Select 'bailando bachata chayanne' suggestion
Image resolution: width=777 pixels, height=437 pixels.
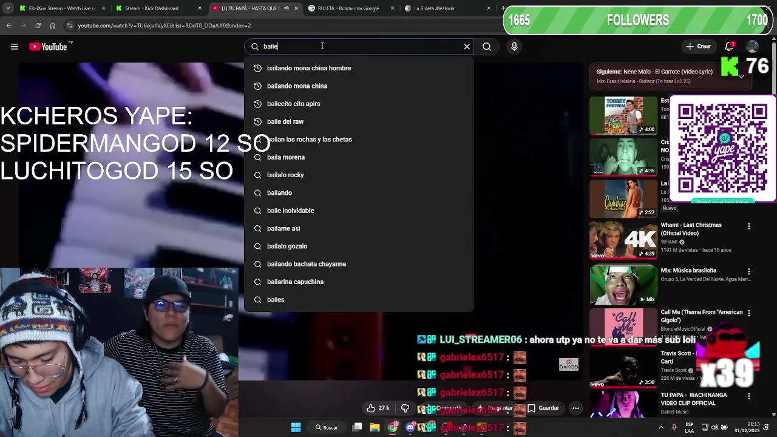coord(359,264)
